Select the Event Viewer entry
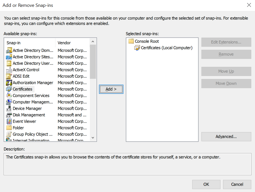 pyautogui.click(x=24, y=121)
